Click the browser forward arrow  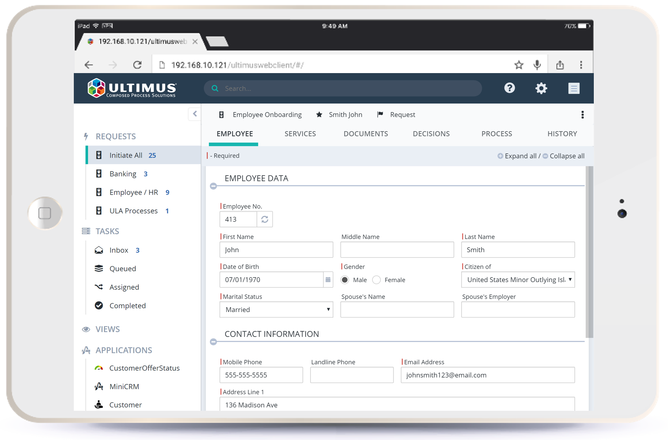click(113, 65)
